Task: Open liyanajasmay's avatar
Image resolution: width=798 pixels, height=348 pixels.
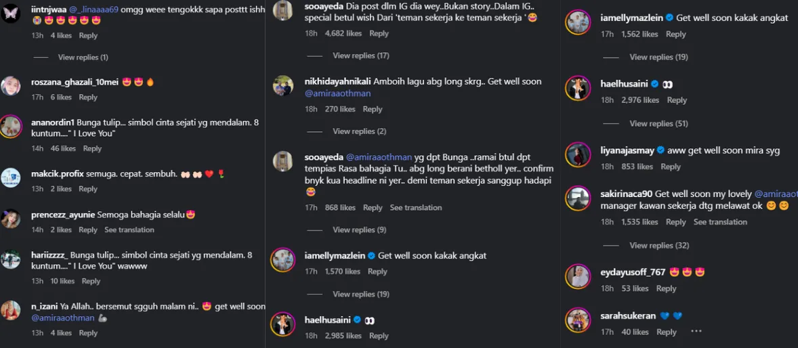Action: 578,154
